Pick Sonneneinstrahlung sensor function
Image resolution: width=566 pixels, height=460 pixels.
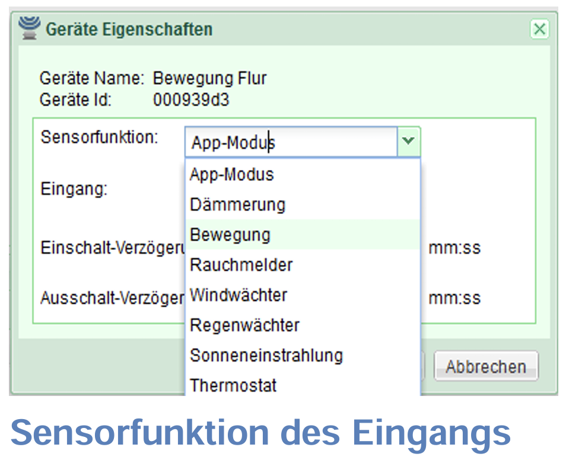(266, 356)
